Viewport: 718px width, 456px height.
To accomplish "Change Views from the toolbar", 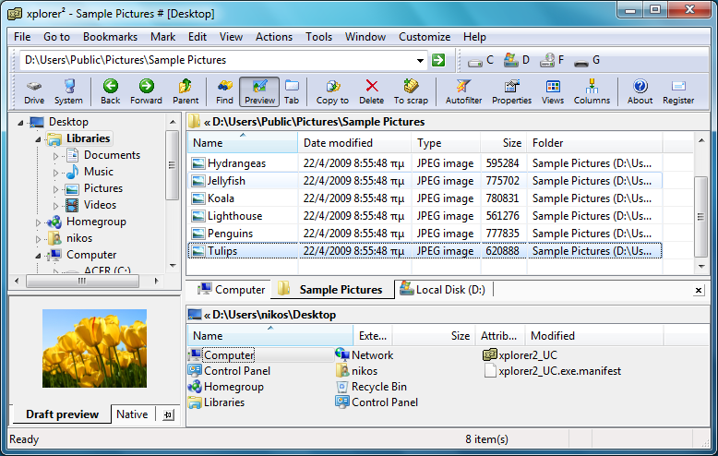I will pos(553,91).
